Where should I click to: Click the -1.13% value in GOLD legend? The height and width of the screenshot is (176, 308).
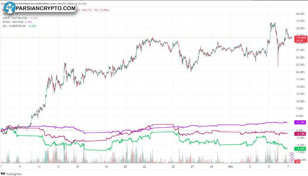coord(33,18)
